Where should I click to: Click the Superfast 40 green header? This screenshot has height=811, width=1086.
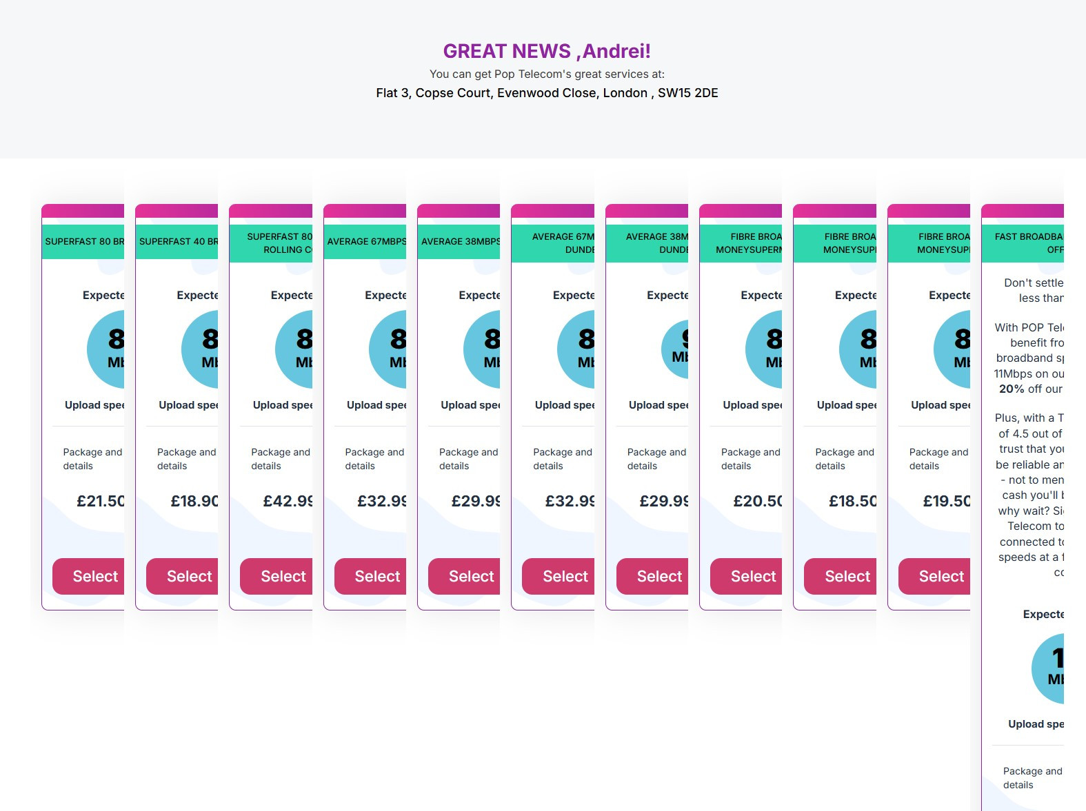coord(177,242)
